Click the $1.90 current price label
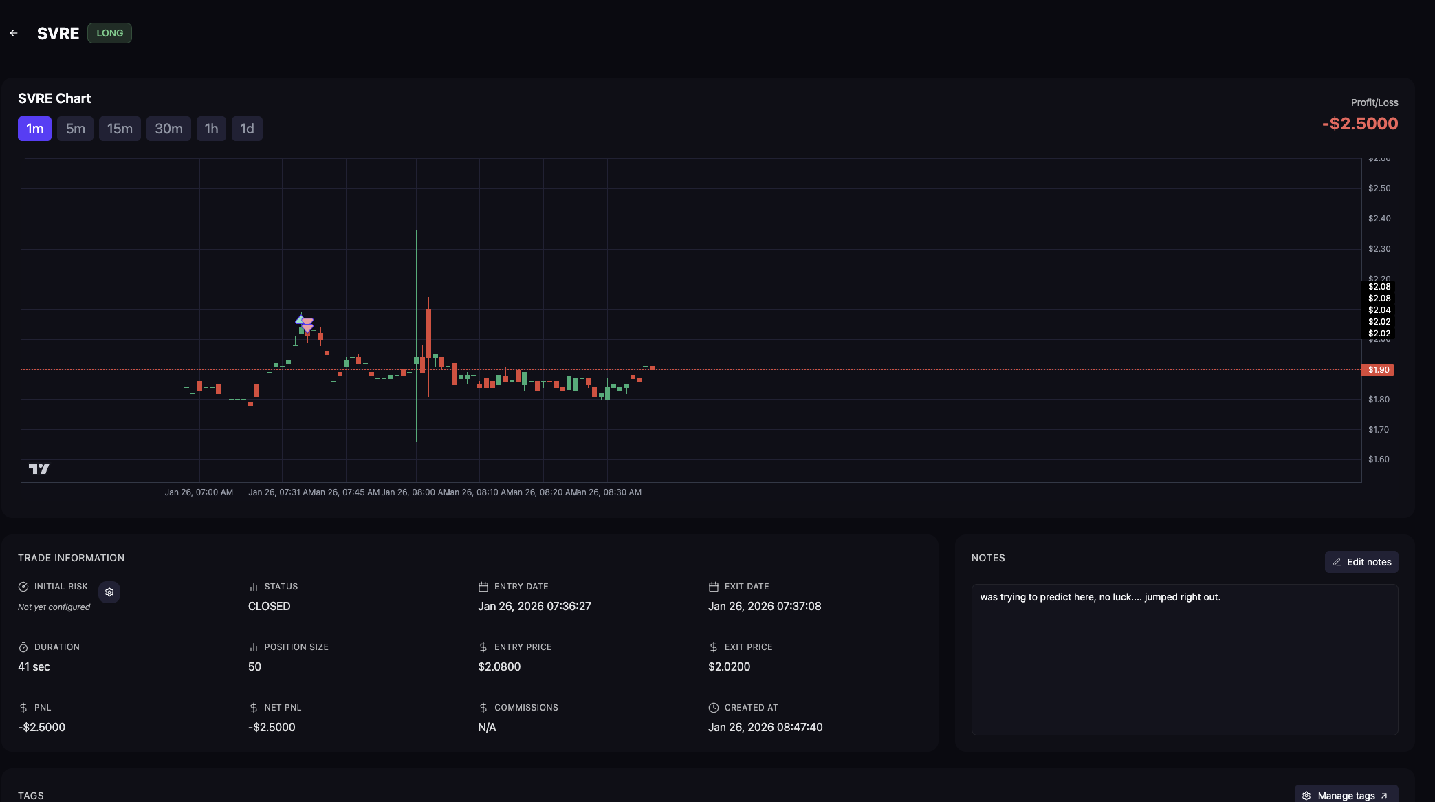Image resolution: width=1435 pixels, height=802 pixels. click(1378, 370)
